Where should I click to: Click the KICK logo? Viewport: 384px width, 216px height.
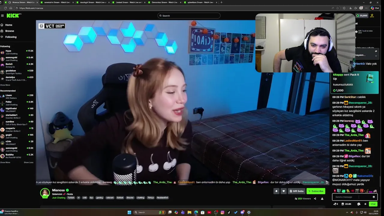pos(13,16)
